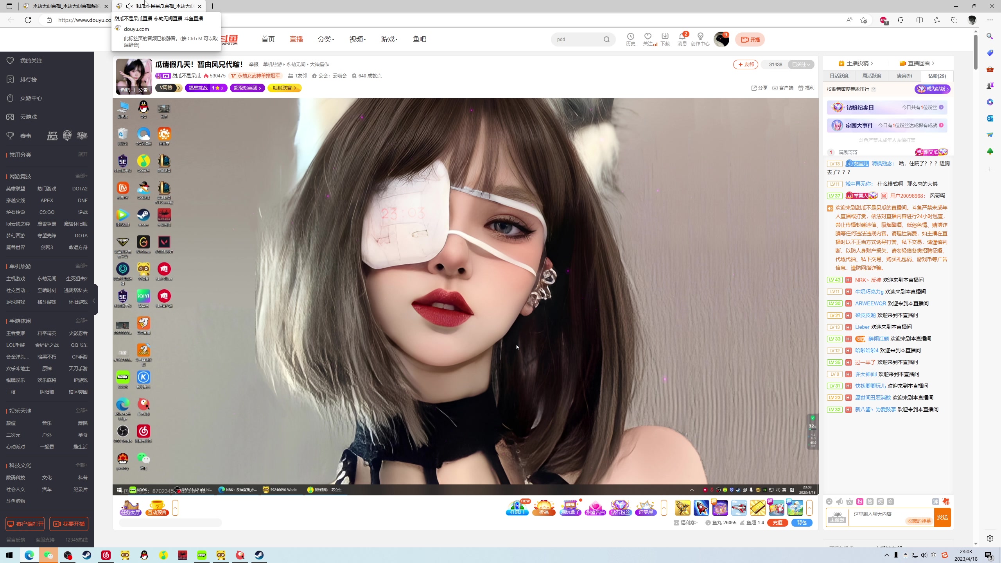Toggle the 已关注 follow state button
Viewport: 1001px width, 563px height.
(x=801, y=65)
